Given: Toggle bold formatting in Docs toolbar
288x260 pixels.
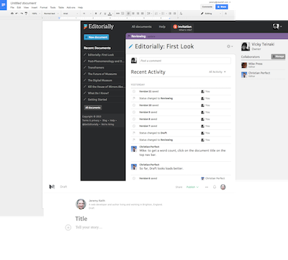Looking at the screenshot, I should (x=96, y=14).
